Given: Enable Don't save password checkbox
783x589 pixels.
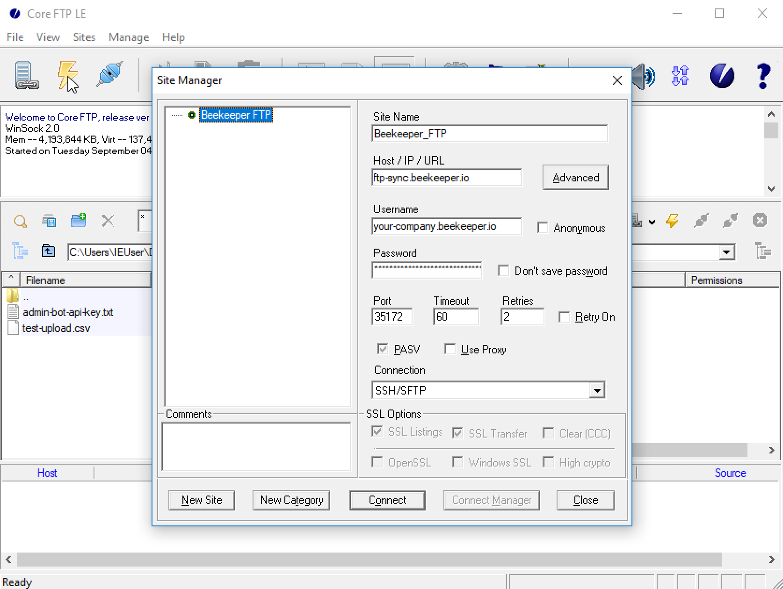Looking at the screenshot, I should tap(503, 271).
